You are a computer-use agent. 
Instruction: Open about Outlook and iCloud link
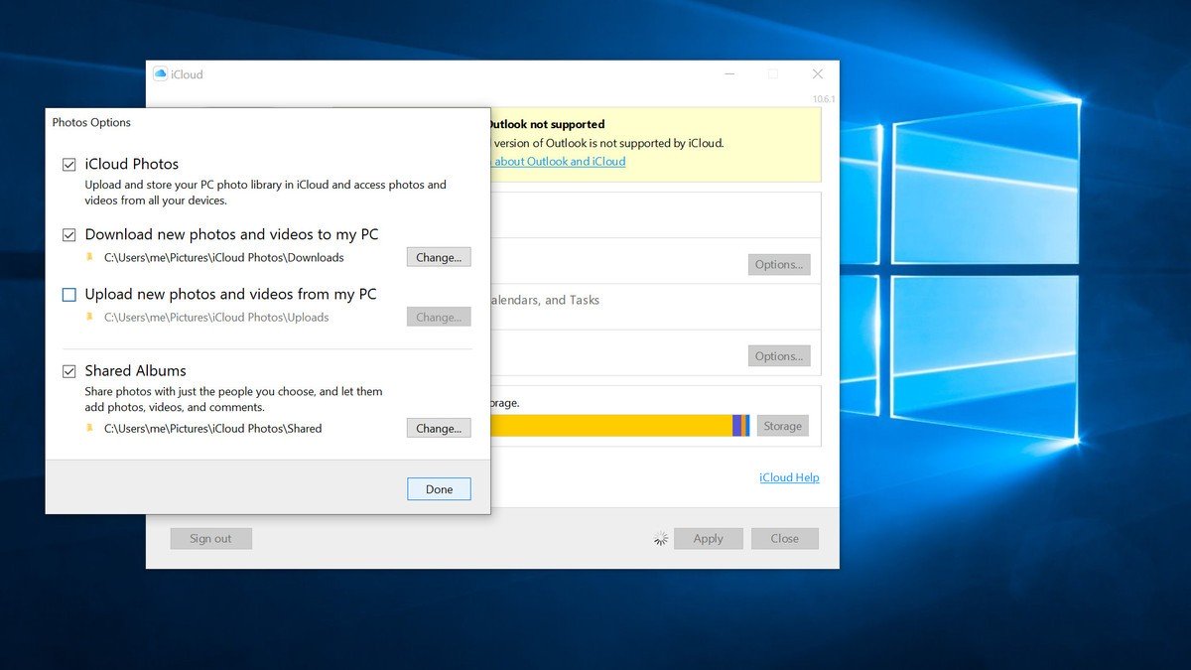[x=557, y=161]
